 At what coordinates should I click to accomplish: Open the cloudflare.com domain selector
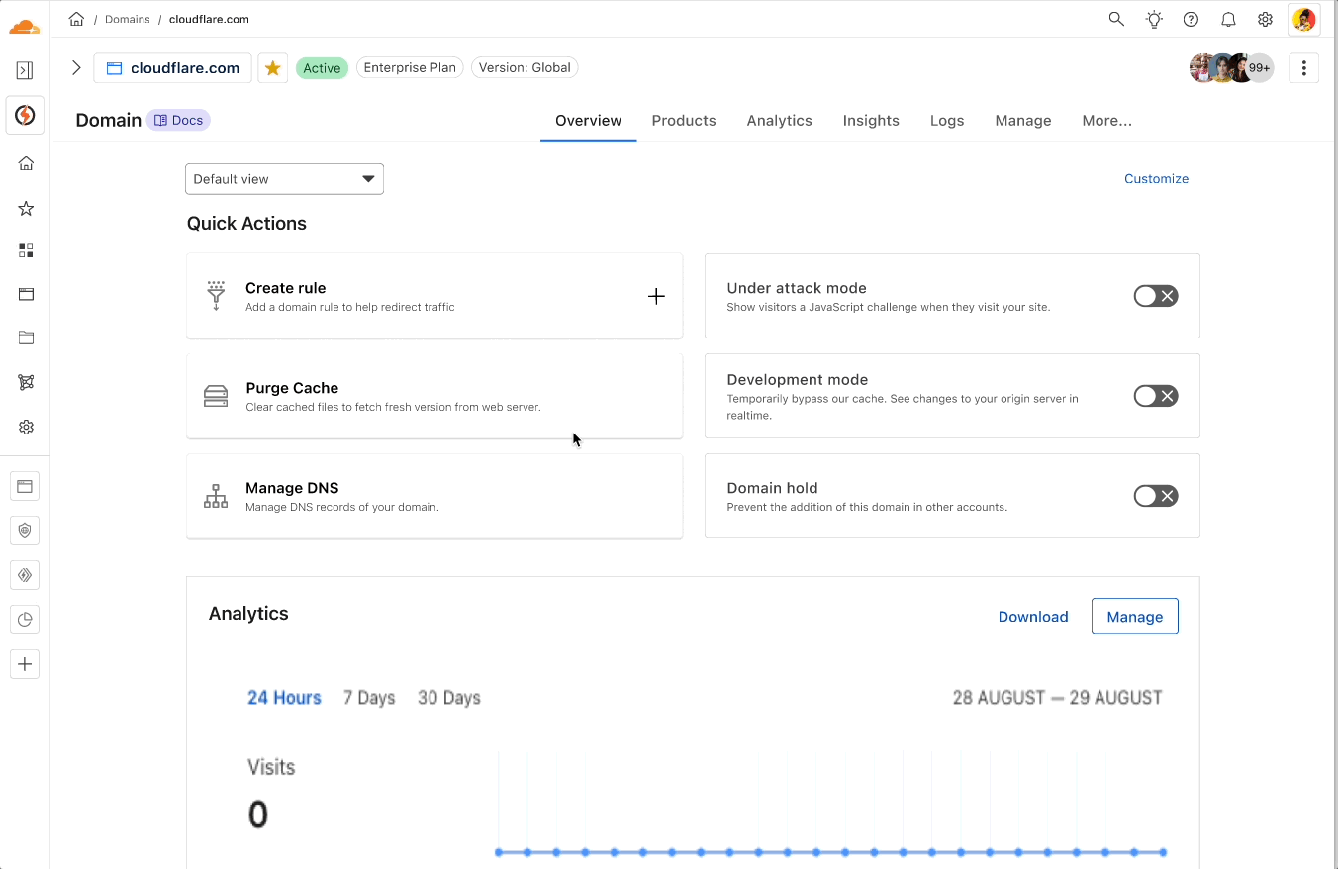pyautogui.click(x=173, y=68)
